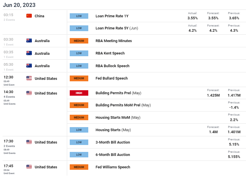Click United States flag at 14:30
This screenshot has width=246, height=179.
click(x=29, y=93)
